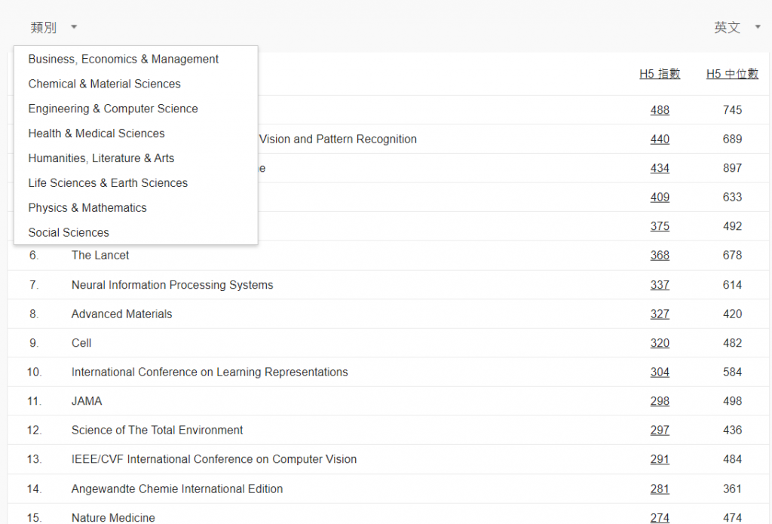Image resolution: width=772 pixels, height=524 pixels.
Task: Click Neural Information Processing Systems title
Action: [173, 285]
